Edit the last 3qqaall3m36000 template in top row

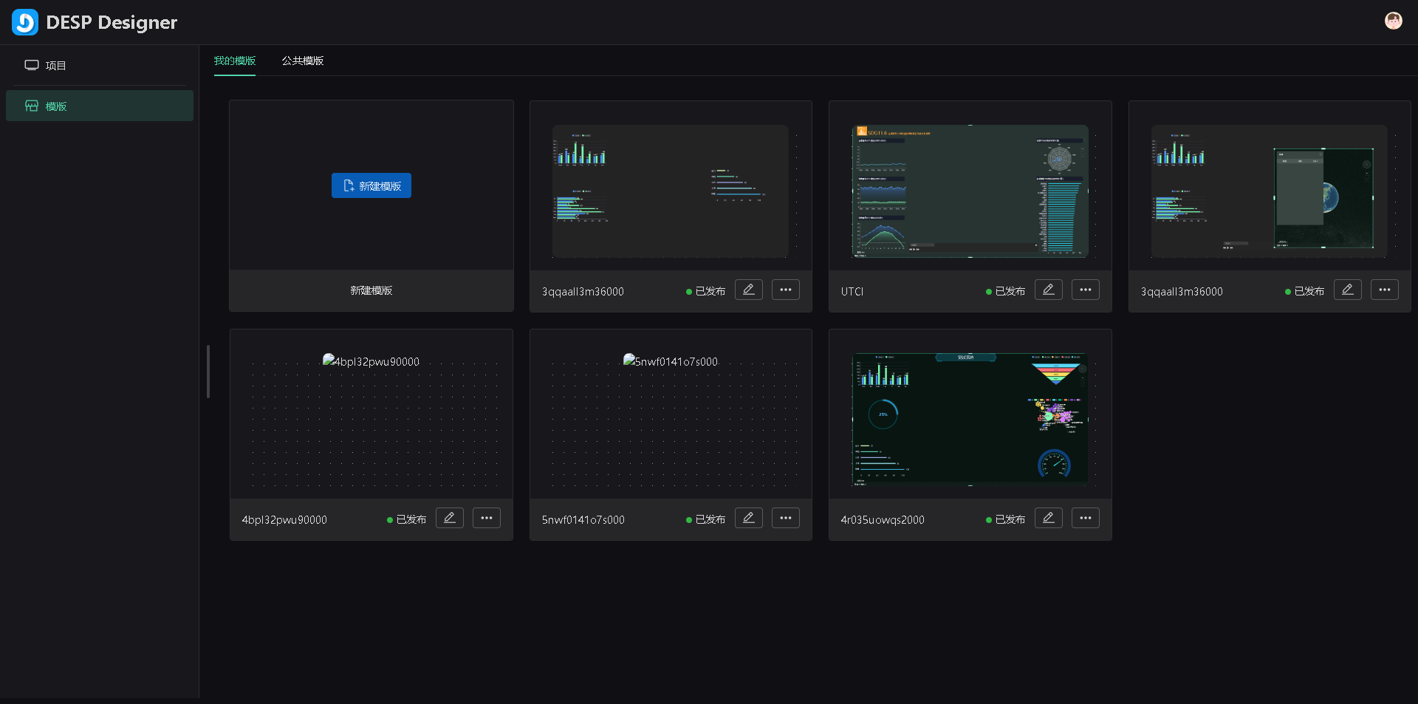click(1347, 290)
